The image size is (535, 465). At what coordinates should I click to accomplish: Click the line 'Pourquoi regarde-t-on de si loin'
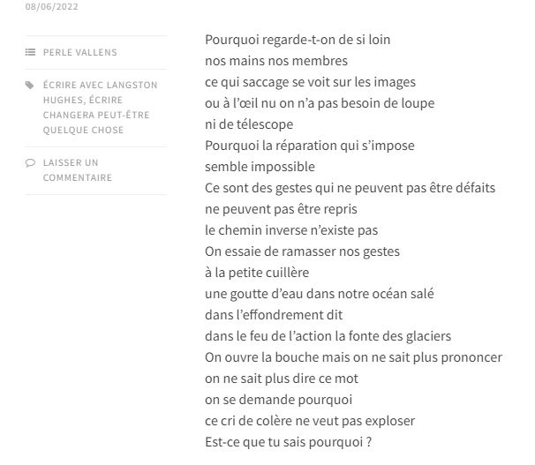click(x=298, y=40)
